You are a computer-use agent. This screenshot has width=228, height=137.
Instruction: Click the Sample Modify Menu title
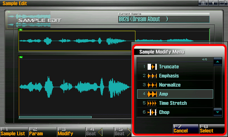click(162, 52)
